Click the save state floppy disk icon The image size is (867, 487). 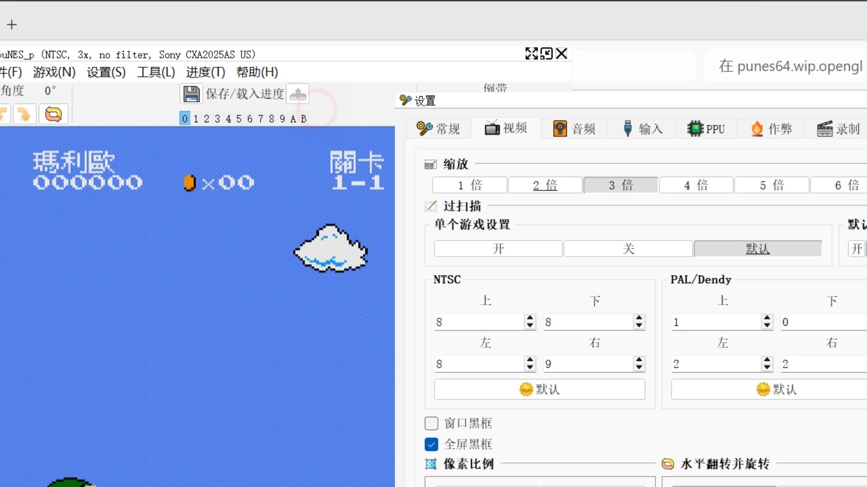pos(191,94)
